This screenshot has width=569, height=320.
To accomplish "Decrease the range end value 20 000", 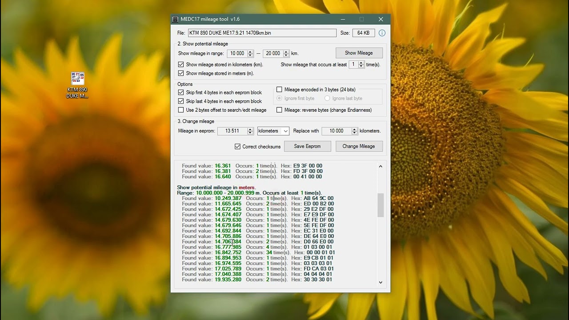I will tap(286, 55).
